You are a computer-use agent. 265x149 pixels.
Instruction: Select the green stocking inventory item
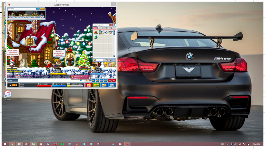pyautogui.click(x=96, y=37)
